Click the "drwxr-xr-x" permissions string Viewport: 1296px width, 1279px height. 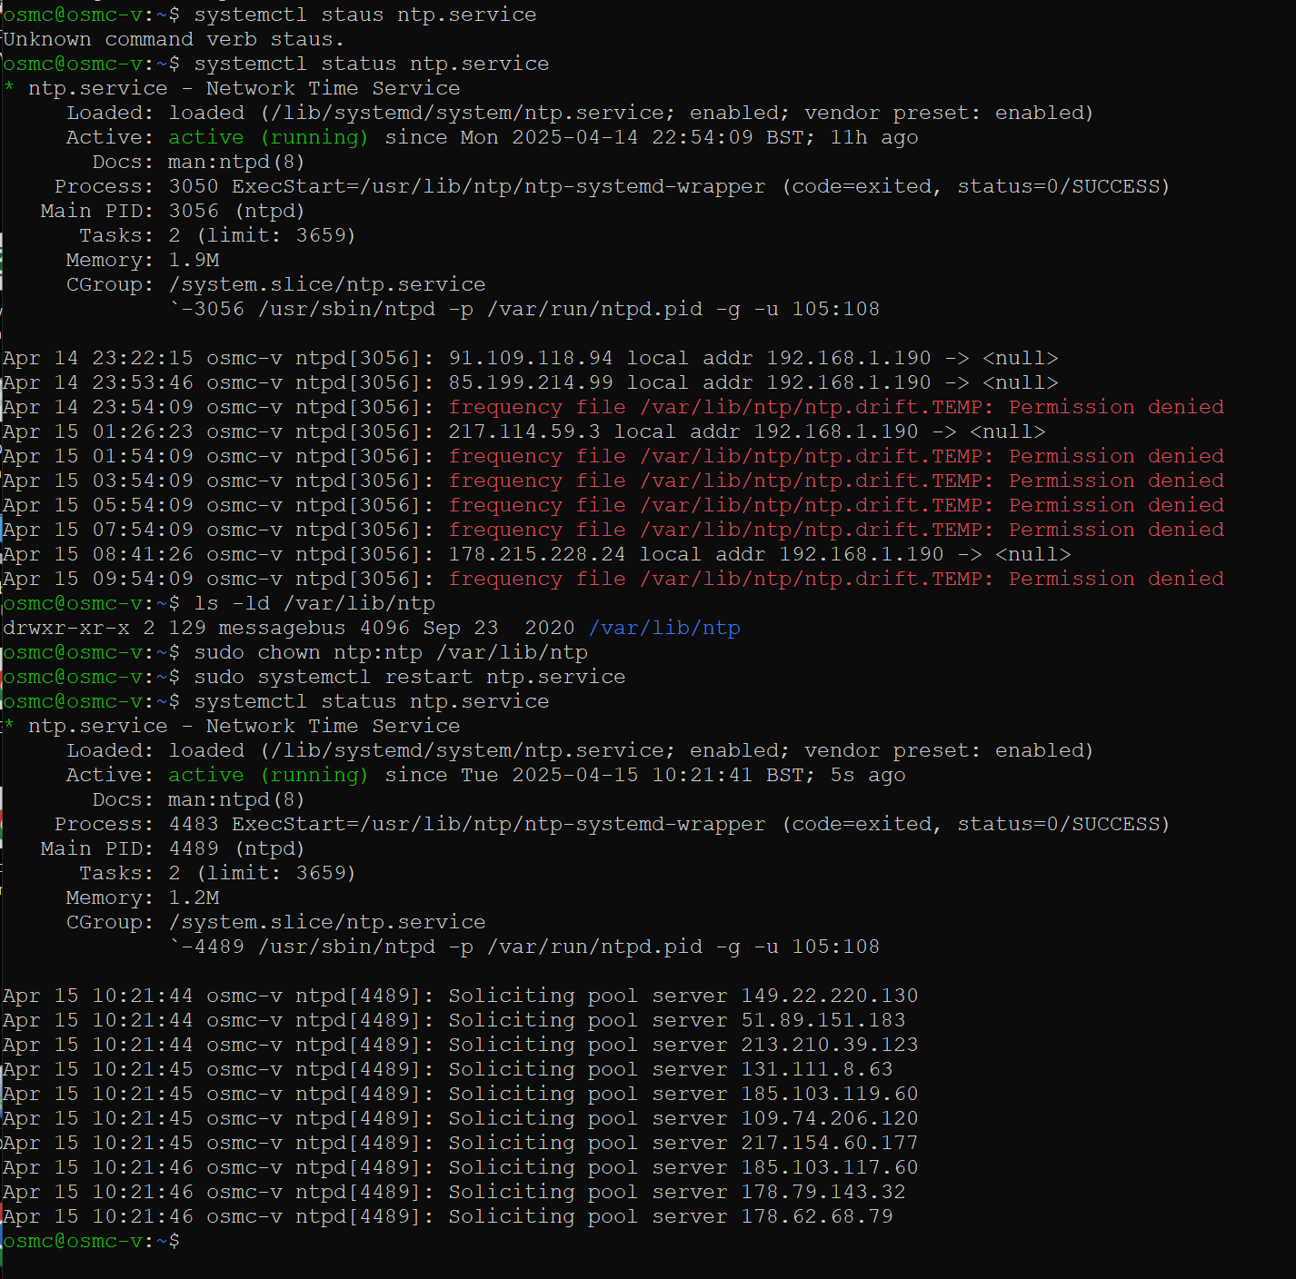(x=66, y=628)
